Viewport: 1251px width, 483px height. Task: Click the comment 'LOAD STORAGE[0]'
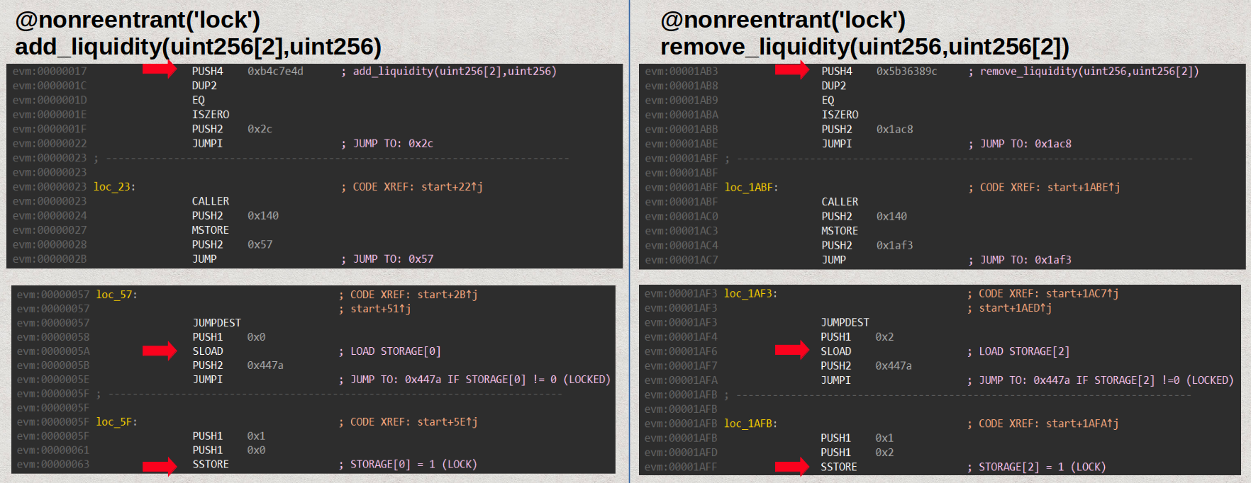[396, 351]
